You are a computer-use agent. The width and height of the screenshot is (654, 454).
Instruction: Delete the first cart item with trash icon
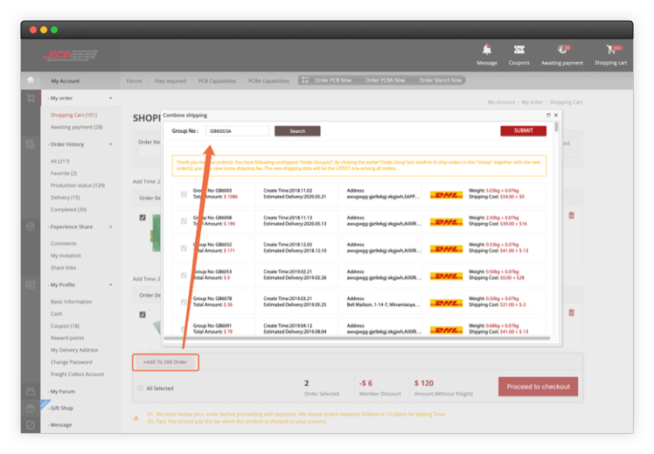tap(572, 215)
